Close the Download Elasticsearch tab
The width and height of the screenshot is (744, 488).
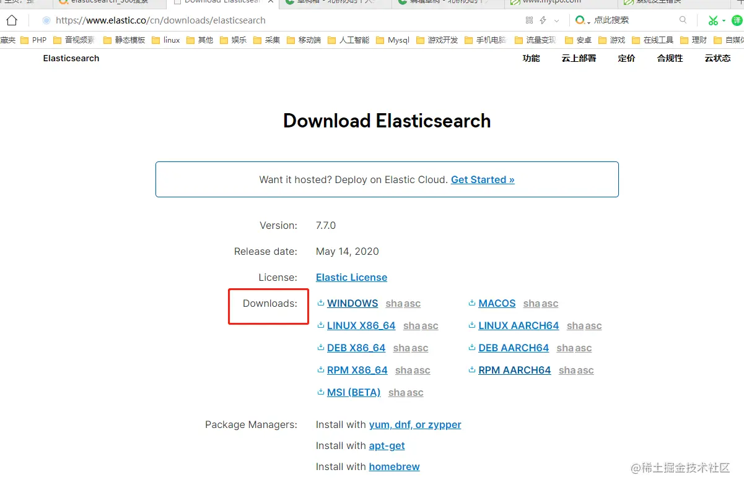tap(269, 2)
